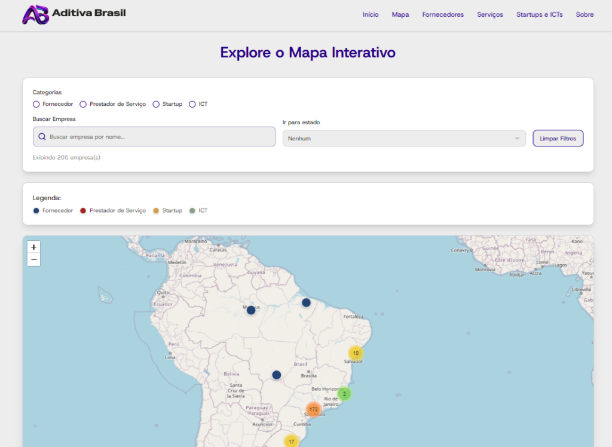
Task: Open the 'Ir para estado' dropdown
Action: [403, 137]
